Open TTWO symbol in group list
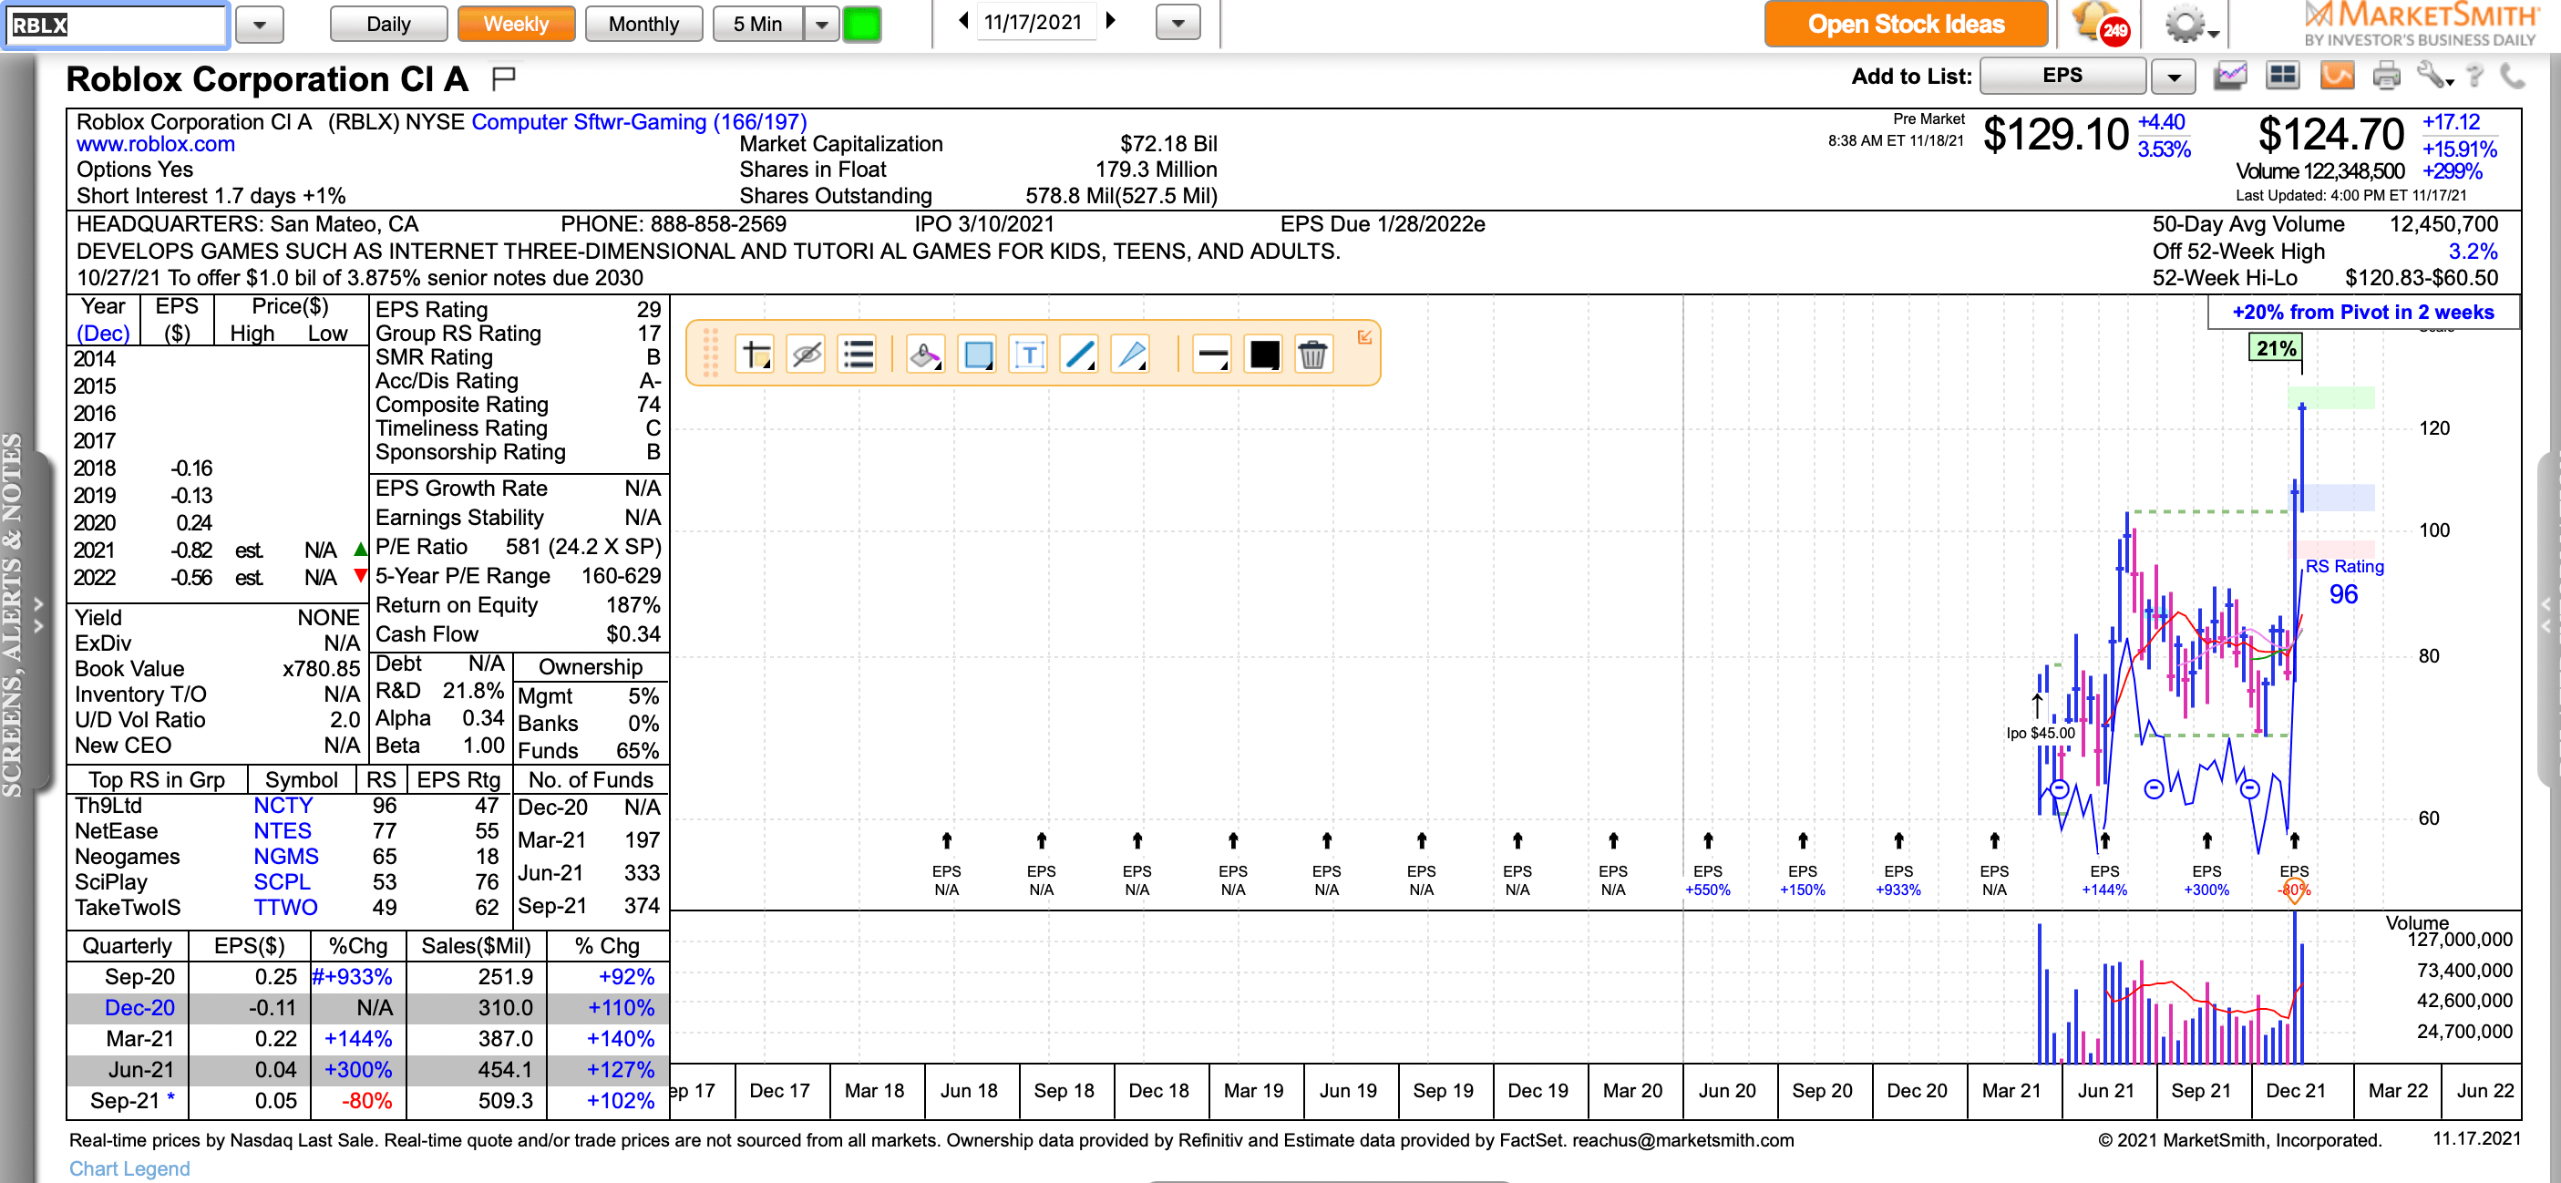 285,908
